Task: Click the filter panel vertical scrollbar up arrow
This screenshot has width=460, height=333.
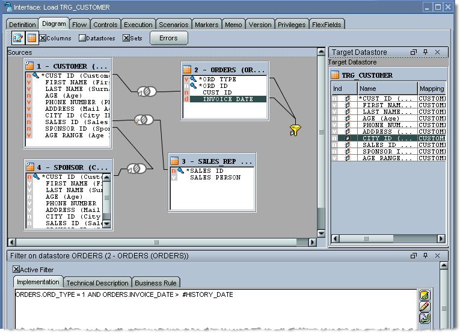Action: click(444, 266)
